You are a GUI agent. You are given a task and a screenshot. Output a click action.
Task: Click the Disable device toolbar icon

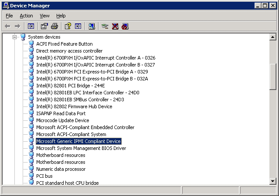125,26
